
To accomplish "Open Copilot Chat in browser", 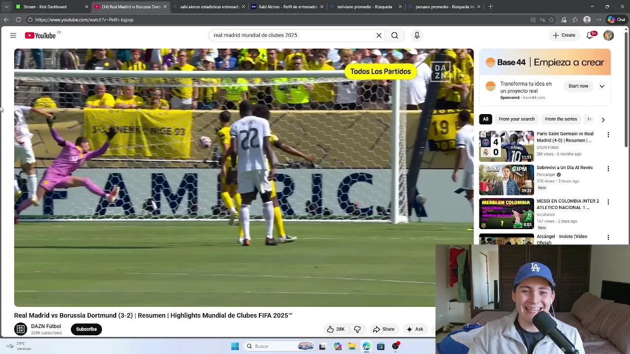I will pyautogui.click(x=616, y=20).
